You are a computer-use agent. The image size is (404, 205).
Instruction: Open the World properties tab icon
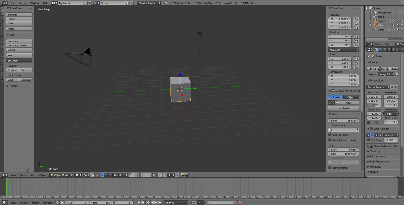pyautogui.click(x=389, y=50)
